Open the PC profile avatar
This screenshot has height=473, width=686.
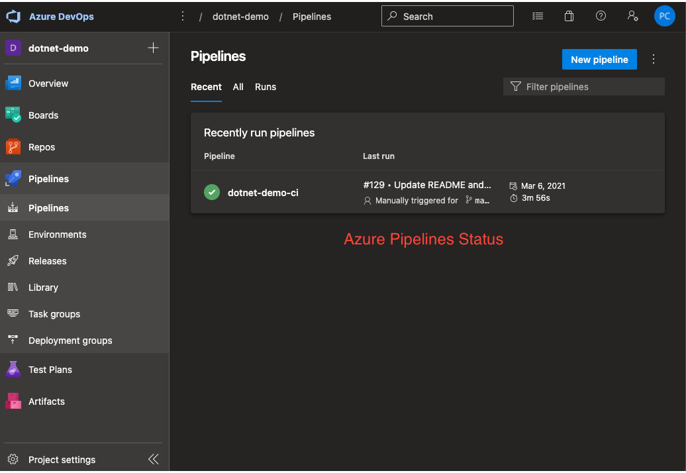664,16
